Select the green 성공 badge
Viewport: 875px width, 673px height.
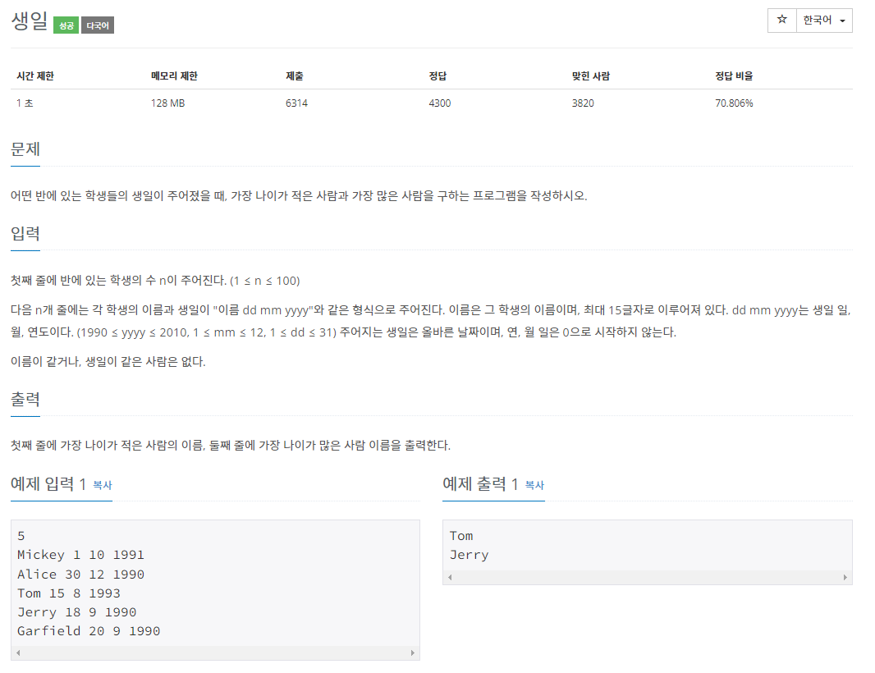coord(64,25)
